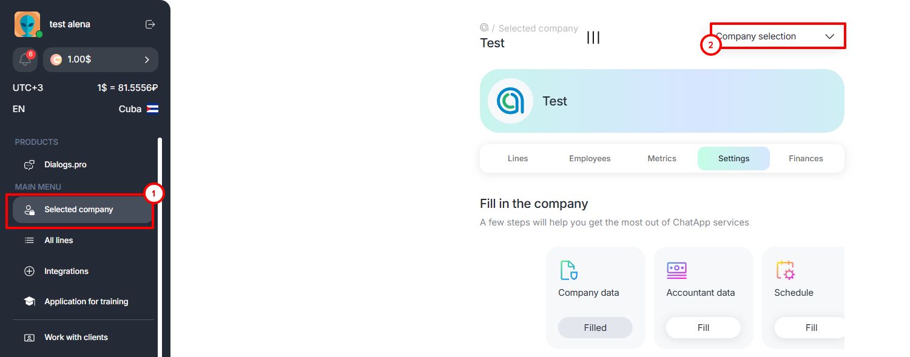Open the notifications bell icon

(x=25, y=60)
